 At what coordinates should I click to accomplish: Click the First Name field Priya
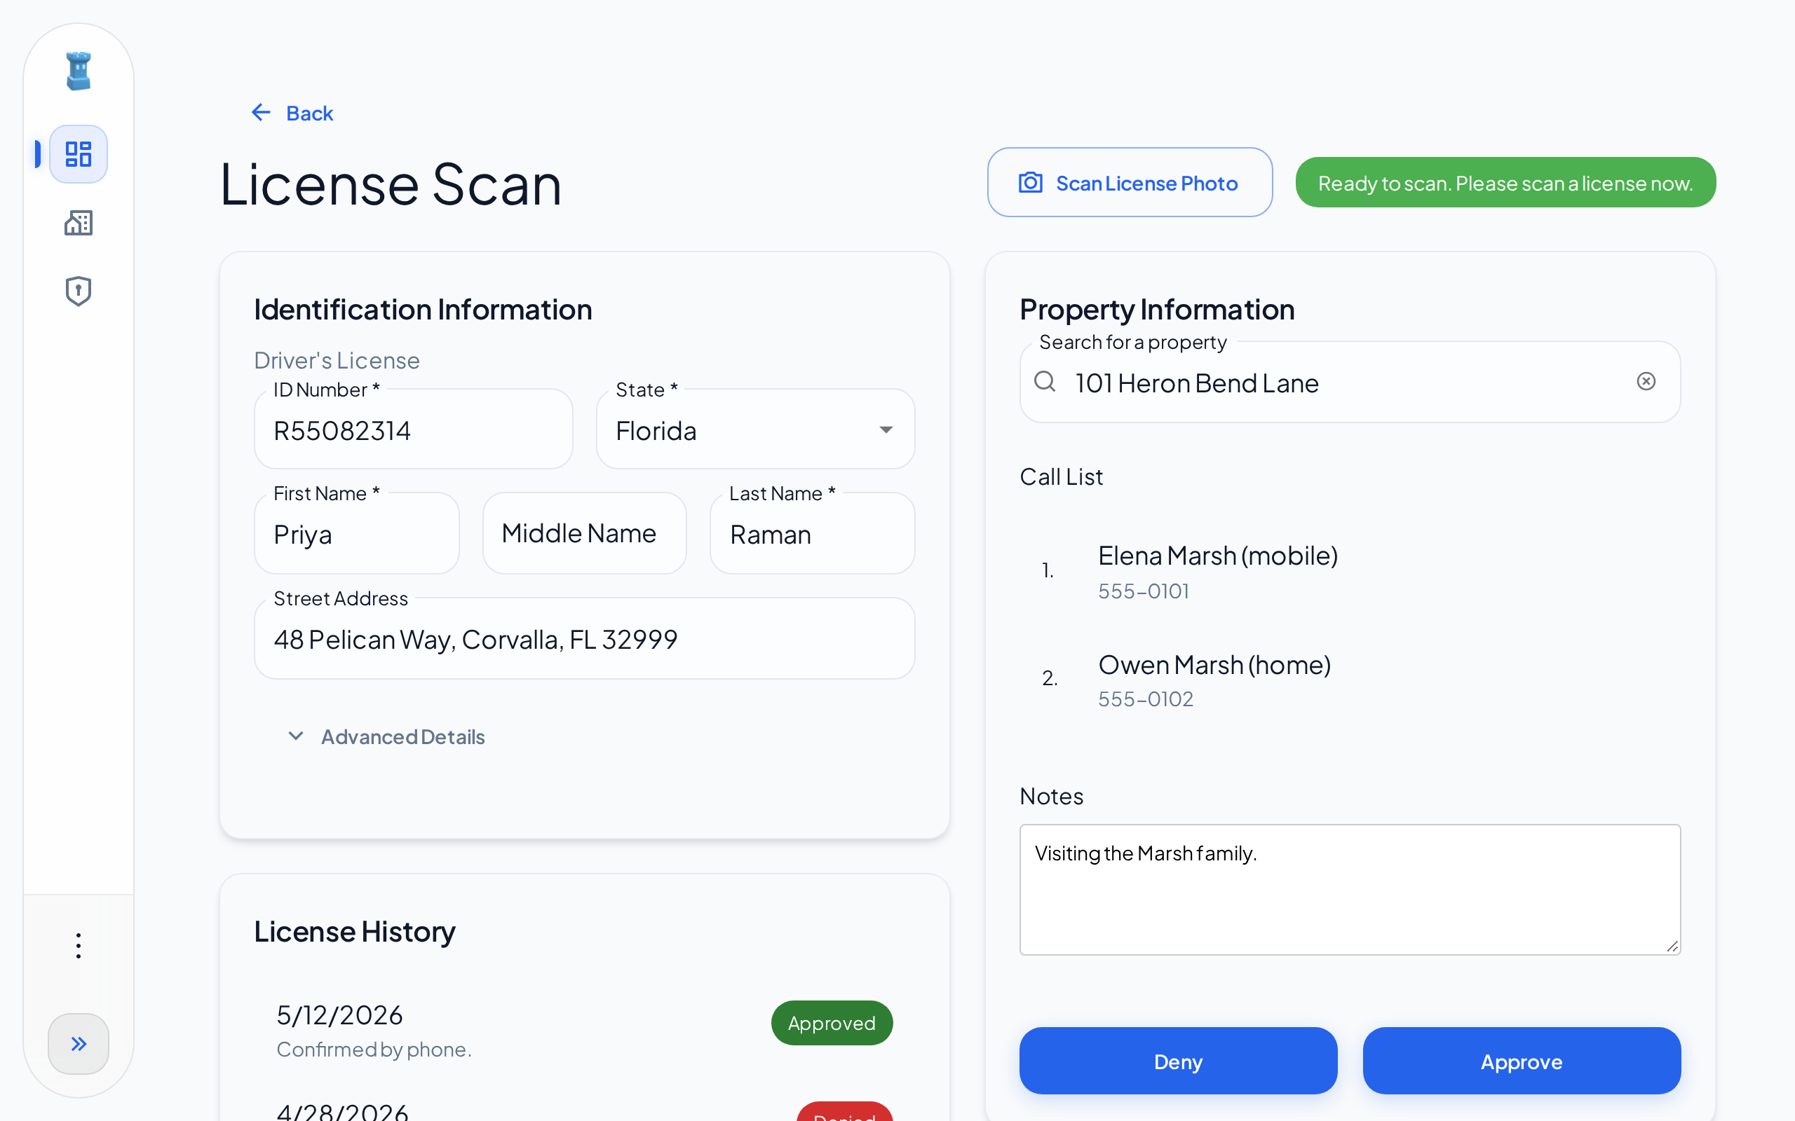pos(357,534)
